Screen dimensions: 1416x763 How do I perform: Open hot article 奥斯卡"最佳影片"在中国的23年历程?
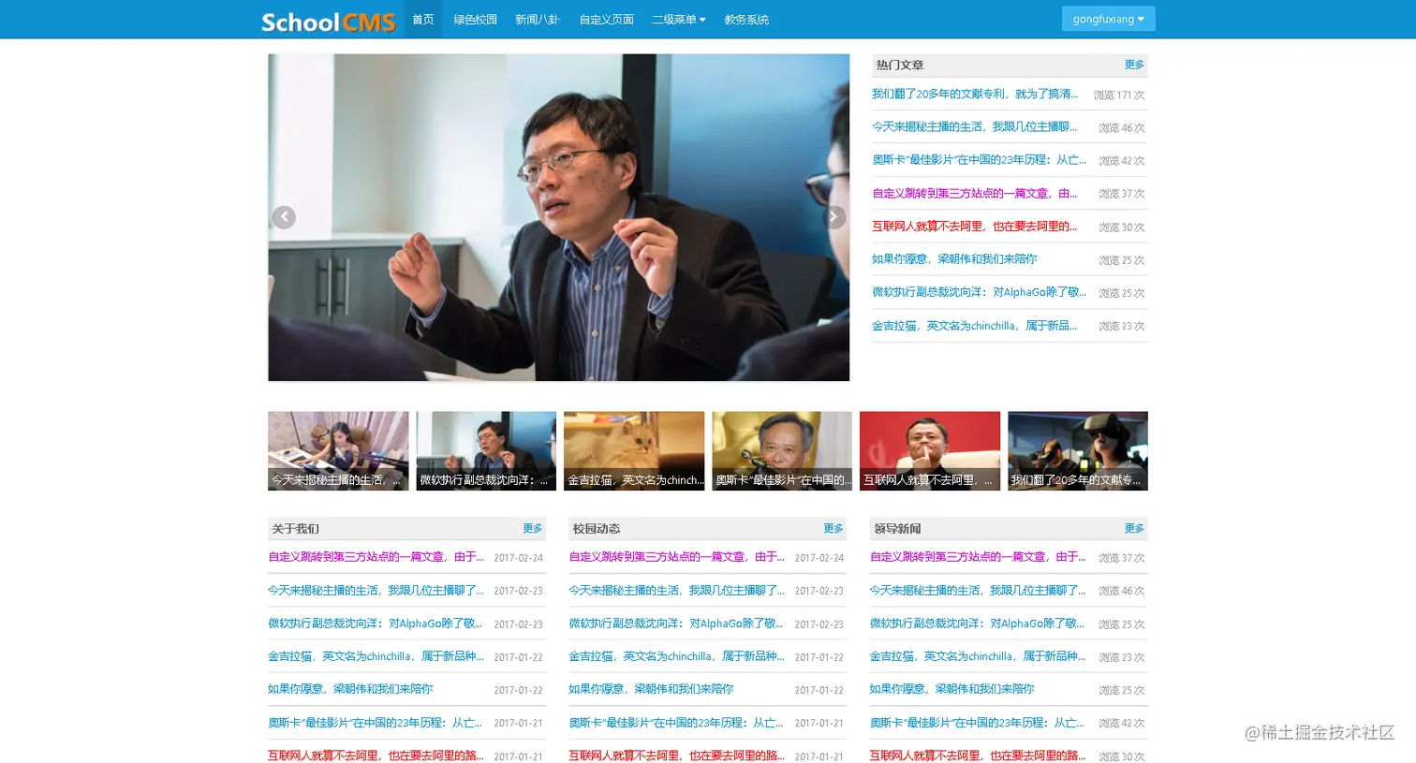(979, 160)
